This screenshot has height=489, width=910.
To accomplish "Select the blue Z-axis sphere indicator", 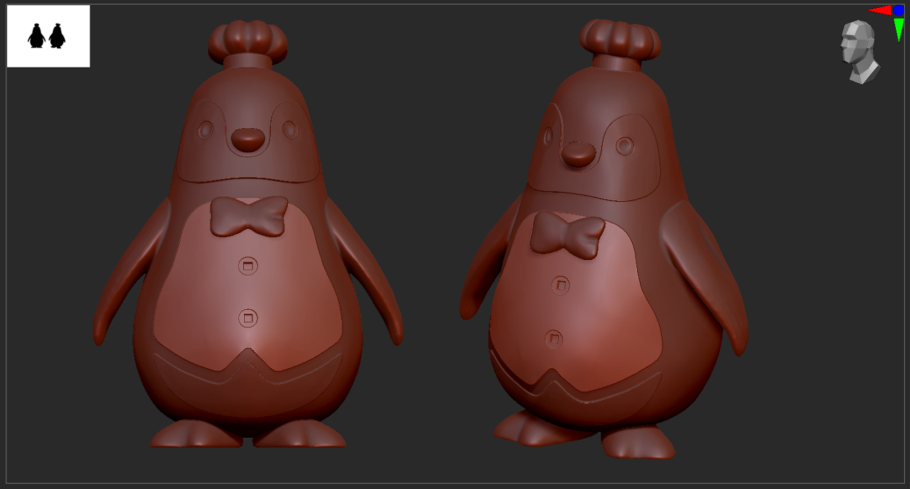I will 899,10.
